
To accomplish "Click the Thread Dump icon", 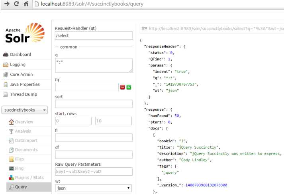I will [6, 94].
